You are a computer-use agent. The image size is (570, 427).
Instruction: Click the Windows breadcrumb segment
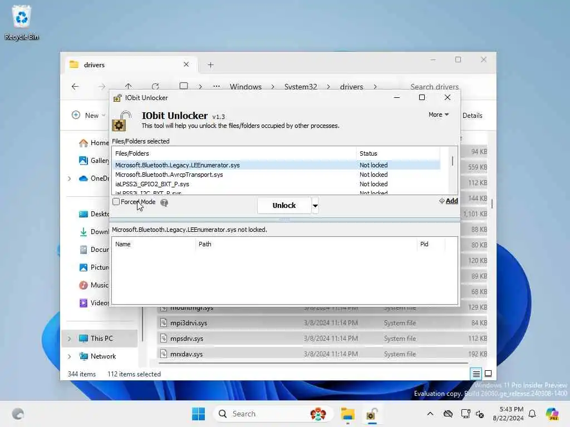tap(245, 87)
